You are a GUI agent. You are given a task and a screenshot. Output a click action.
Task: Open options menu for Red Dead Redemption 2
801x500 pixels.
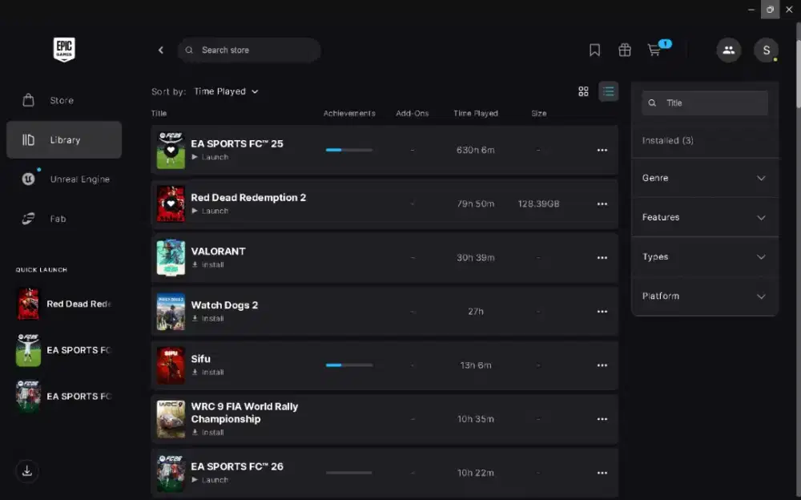pyautogui.click(x=602, y=204)
